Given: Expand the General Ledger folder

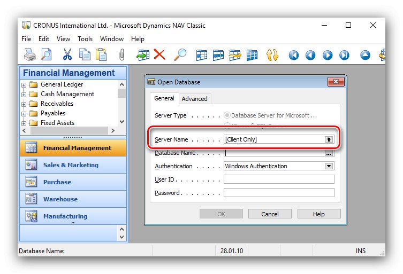Looking at the screenshot, I should pos(24,85).
